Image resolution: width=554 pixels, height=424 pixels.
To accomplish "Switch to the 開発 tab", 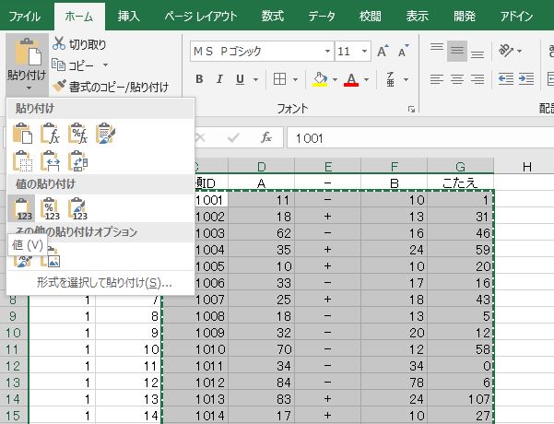I will 465,17.
